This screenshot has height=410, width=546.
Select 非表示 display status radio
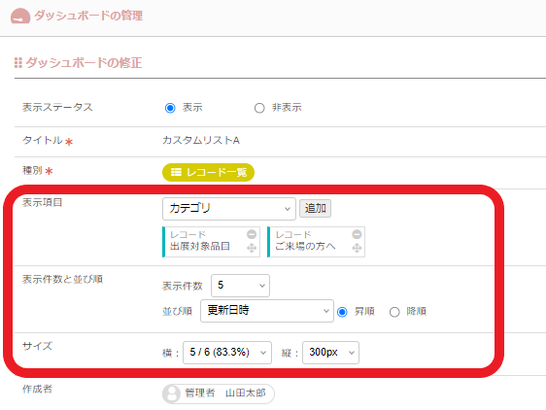259,108
